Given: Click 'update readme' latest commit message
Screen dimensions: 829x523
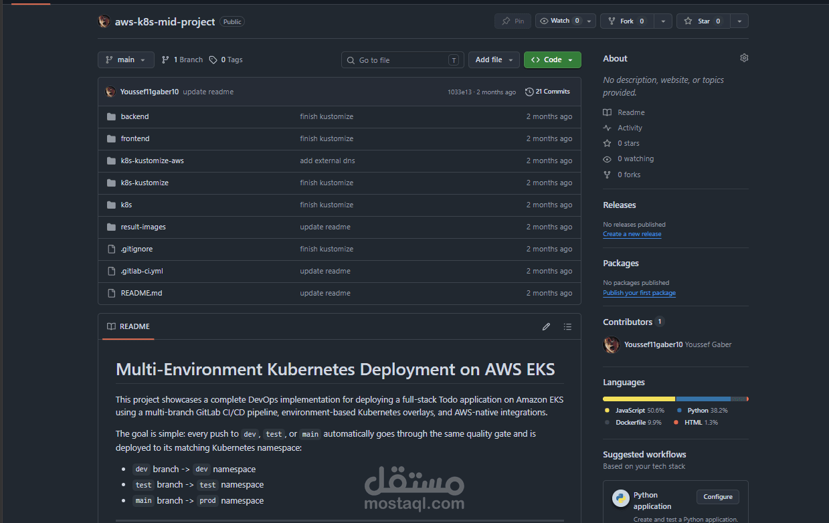Looking at the screenshot, I should tap(208, 92).
